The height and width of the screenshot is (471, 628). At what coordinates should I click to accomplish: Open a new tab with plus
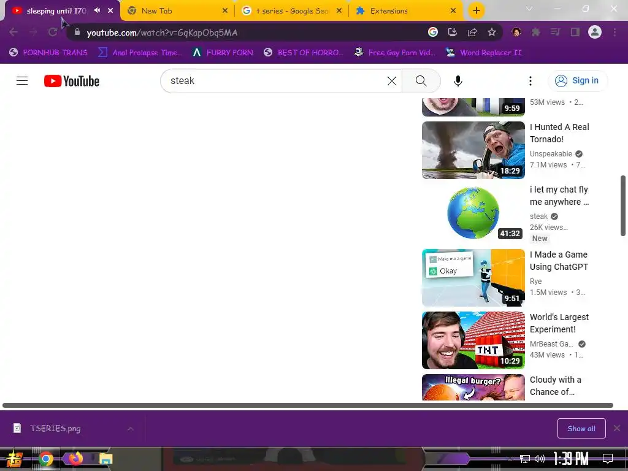pos(476,11)
